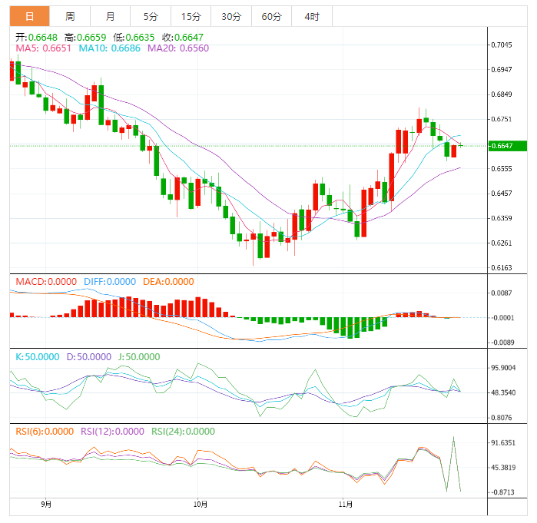Switch to the 4时 timeframe tab
The width and height of the screenshot is (537, 523).
pos(311,16)
